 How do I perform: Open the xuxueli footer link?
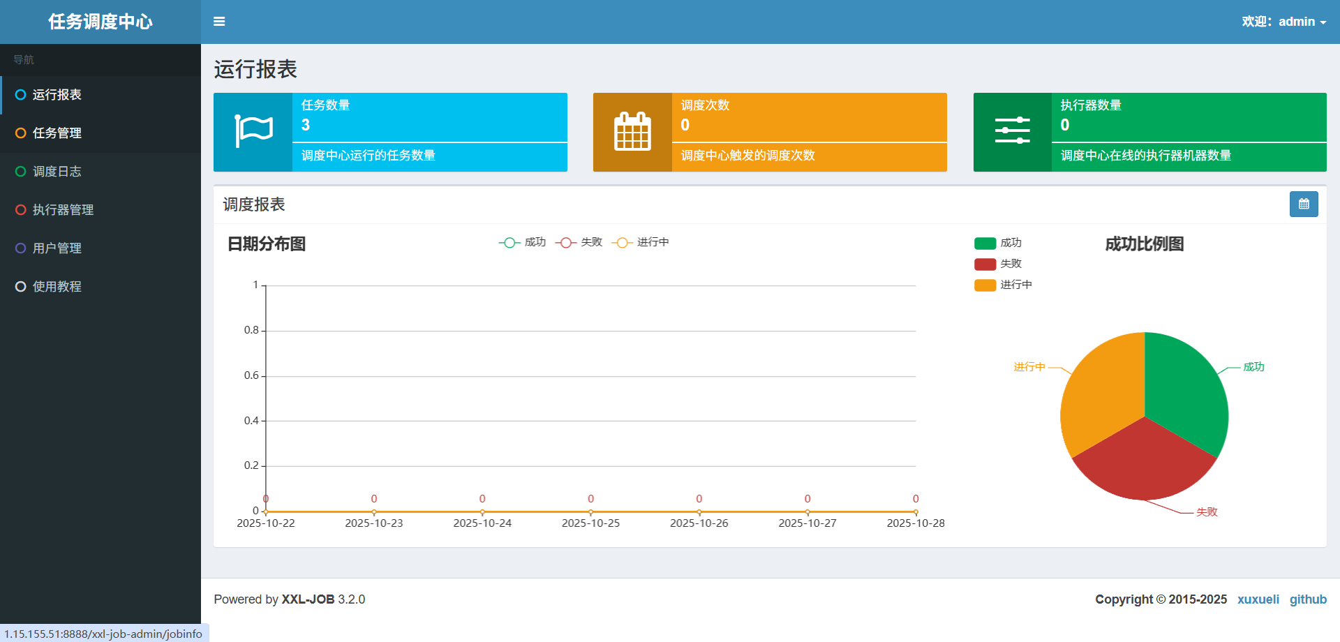coord(1258,599)
